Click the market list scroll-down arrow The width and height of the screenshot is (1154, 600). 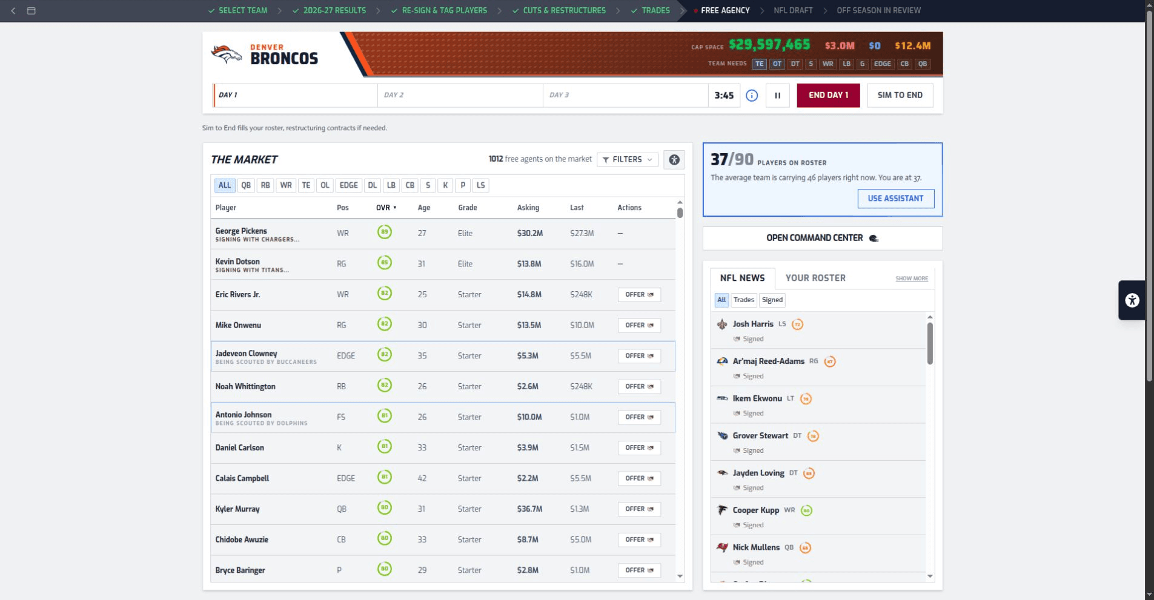point(680,576)
